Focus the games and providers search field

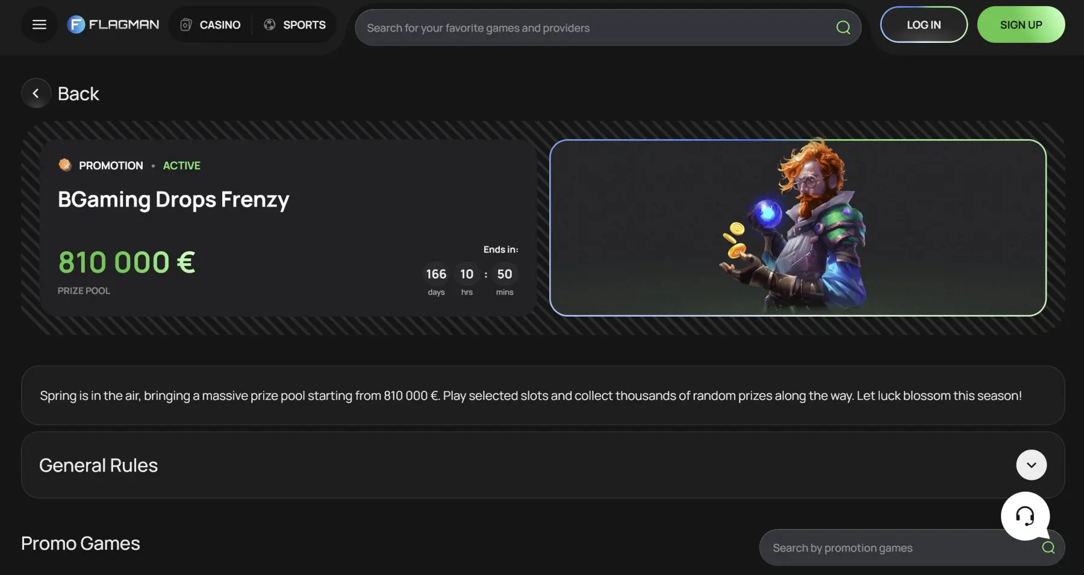[x=608, y=28]
